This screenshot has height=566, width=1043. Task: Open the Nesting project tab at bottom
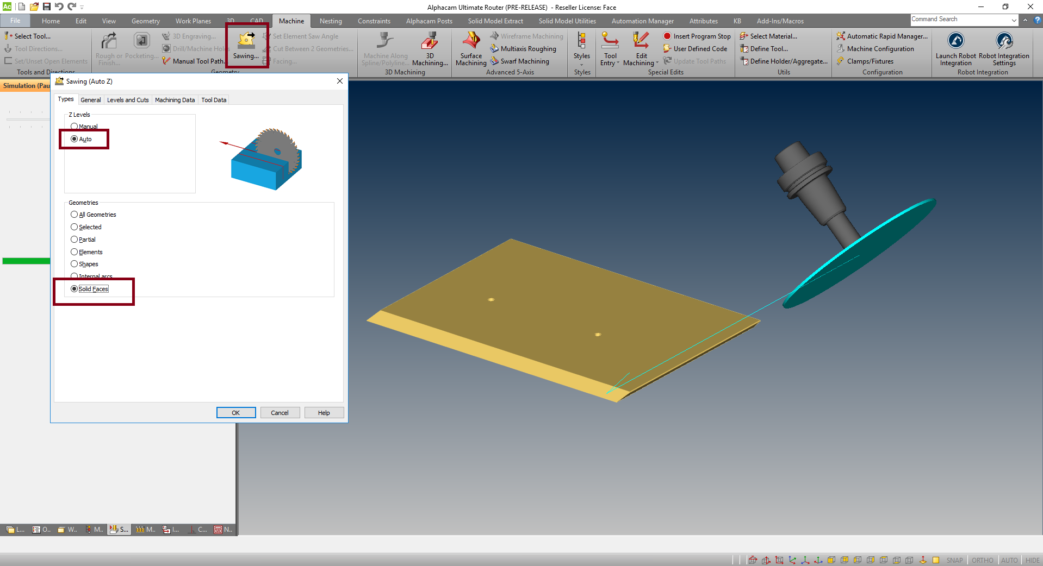[x=223, y=529]
